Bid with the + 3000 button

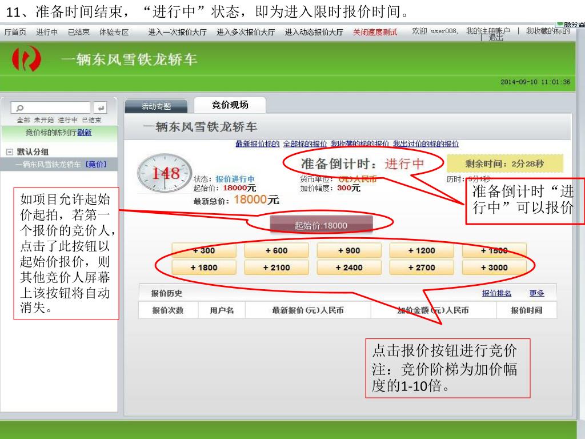point(494,268)
